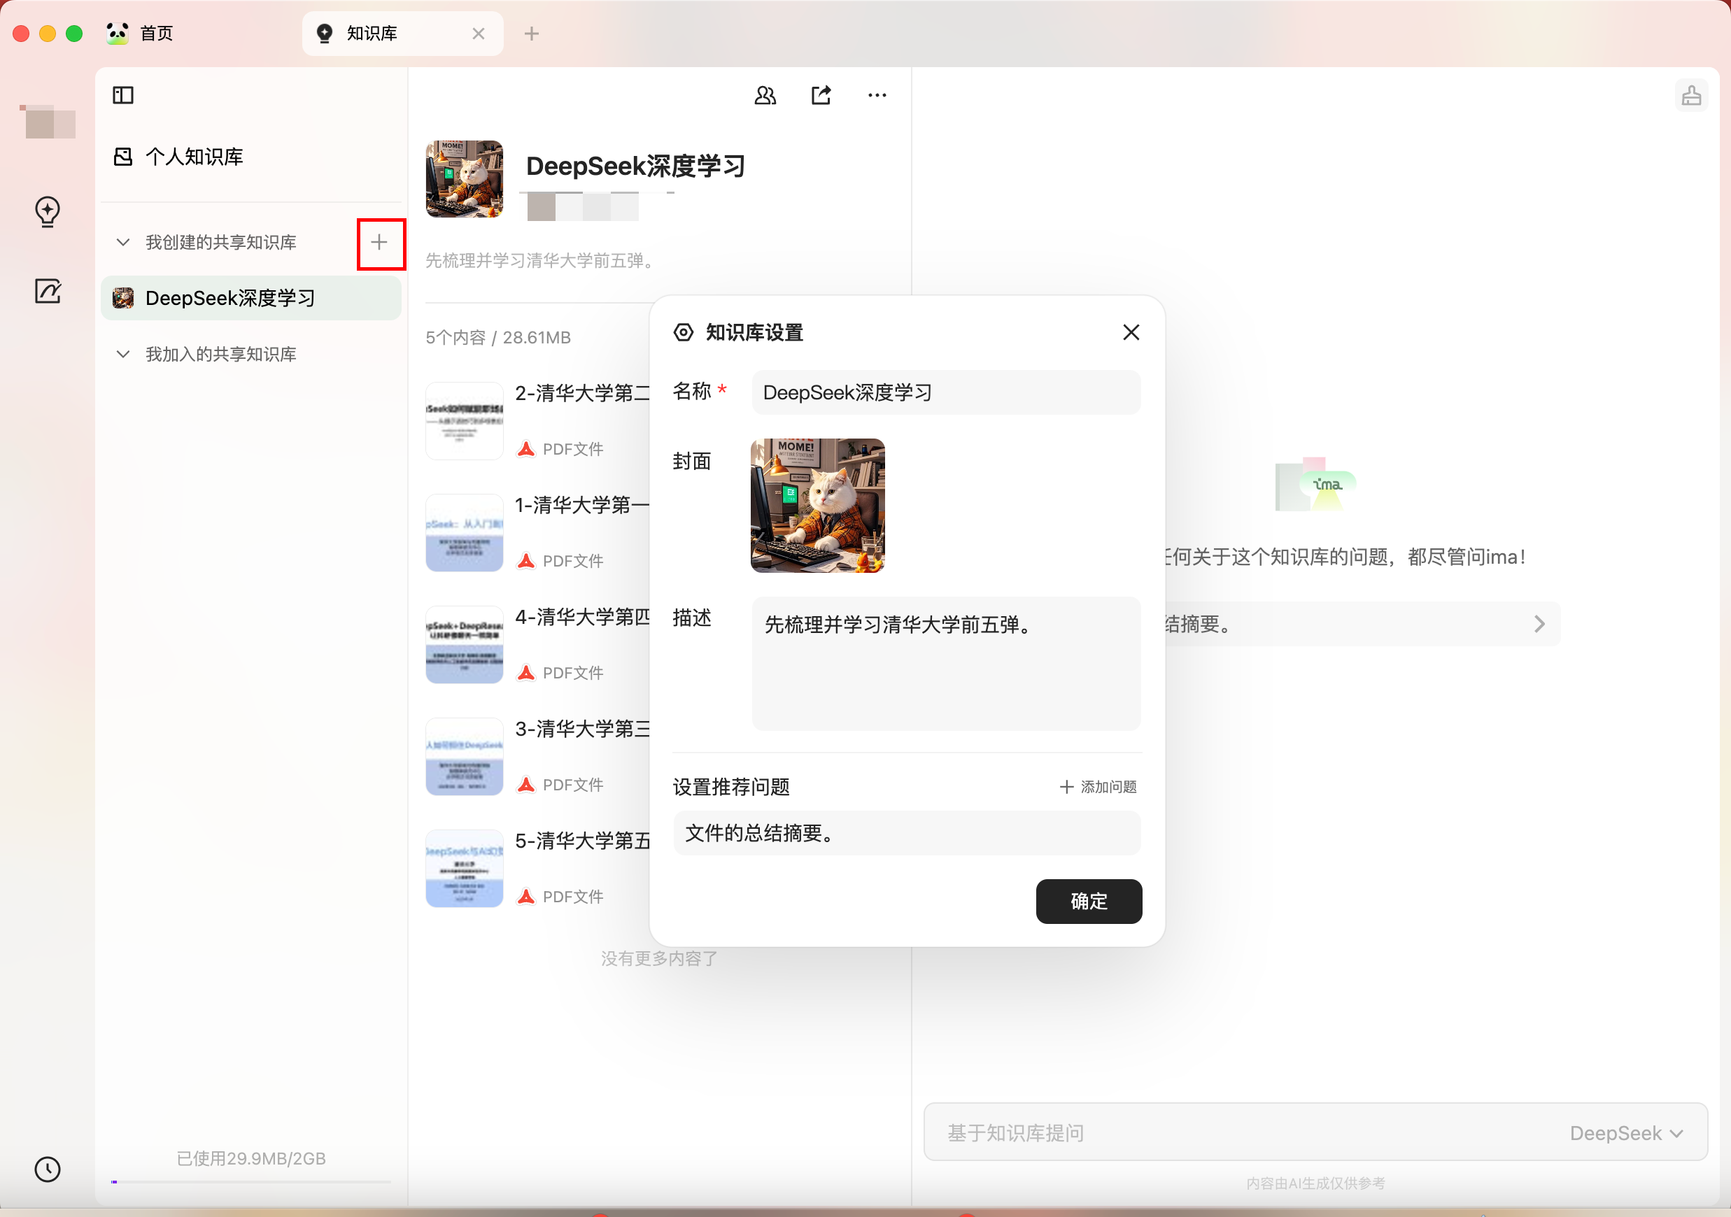Open the DeepSeek model dropdown
Screen dimensions: 1731x1217
coord(1625,1132)
